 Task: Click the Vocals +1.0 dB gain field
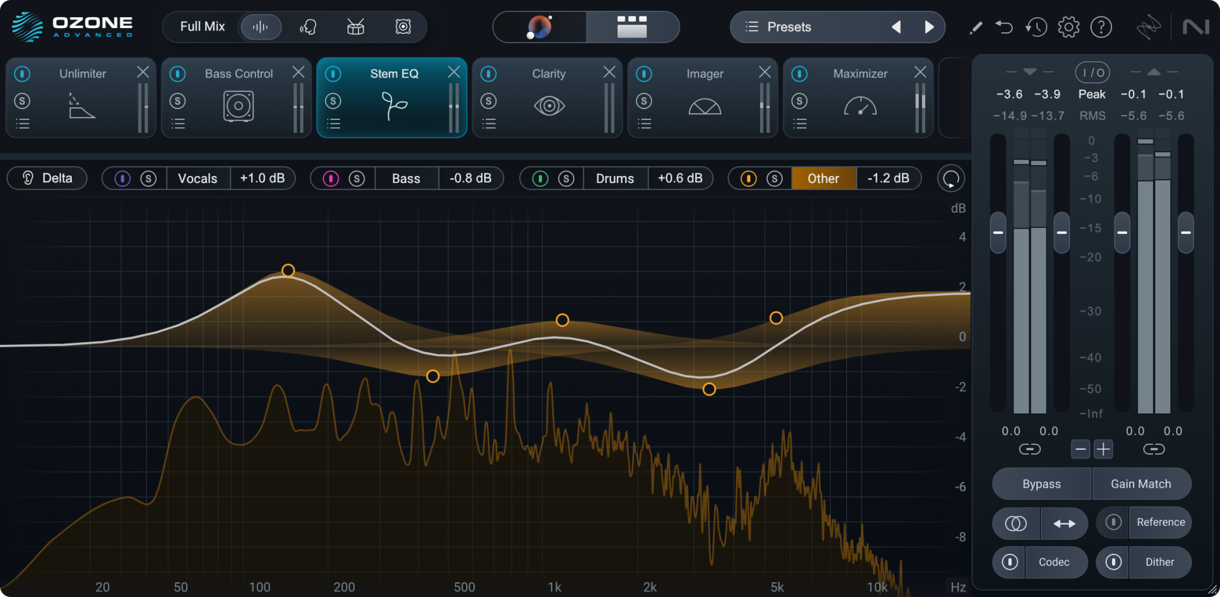tap(263, 178)
